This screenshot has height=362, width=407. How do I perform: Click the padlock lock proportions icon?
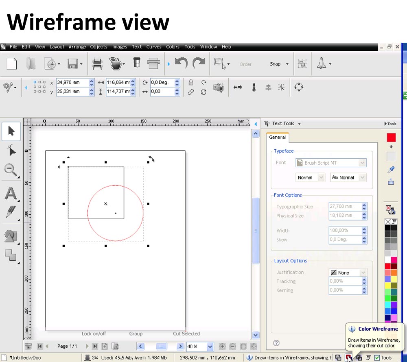click(191, 83)
